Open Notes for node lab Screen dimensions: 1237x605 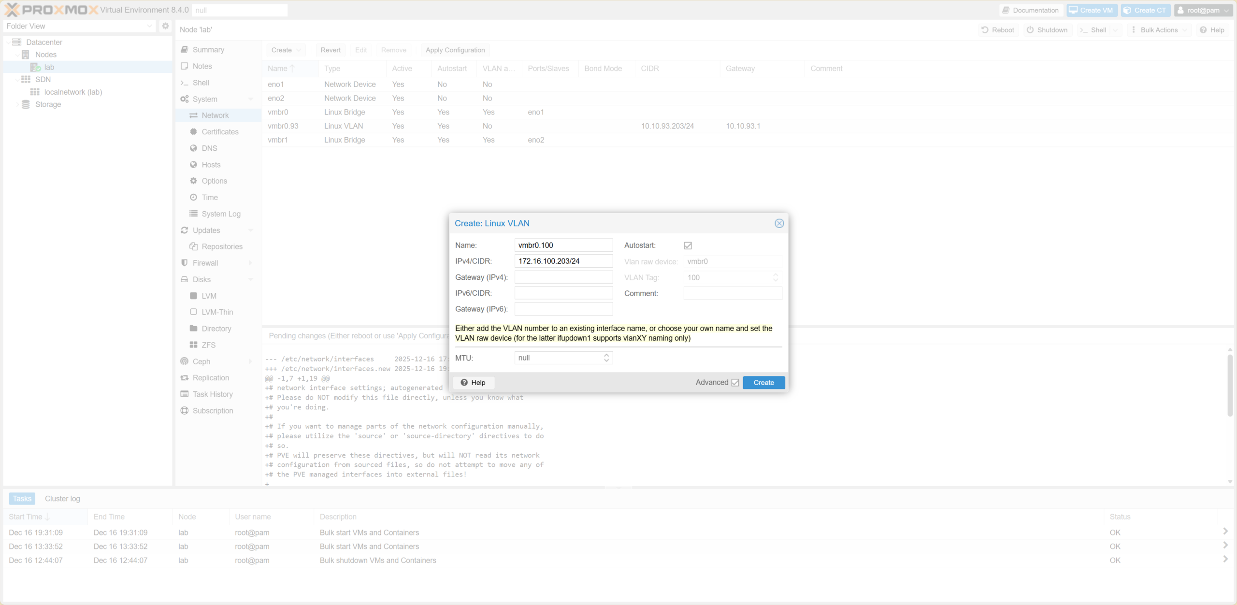pyautogui.click(x=201, y=66)
